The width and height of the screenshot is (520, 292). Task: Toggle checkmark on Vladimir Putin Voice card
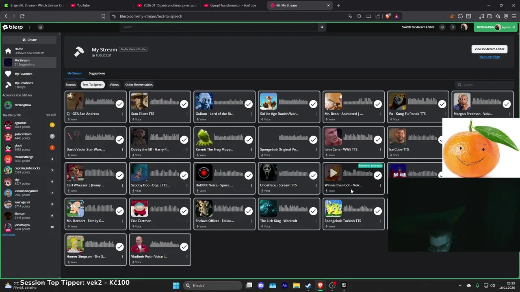(184, 247)
